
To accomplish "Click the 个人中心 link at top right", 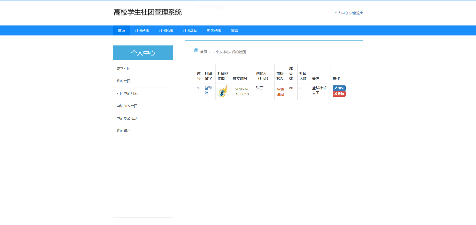I will (x=341, y=13).
